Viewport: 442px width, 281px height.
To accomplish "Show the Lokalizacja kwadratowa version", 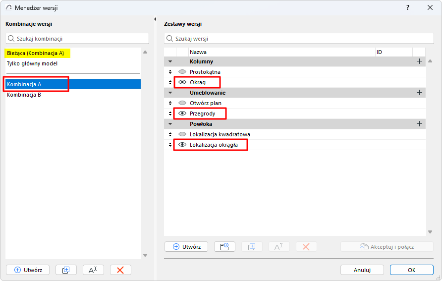I will tap(182, 134).
